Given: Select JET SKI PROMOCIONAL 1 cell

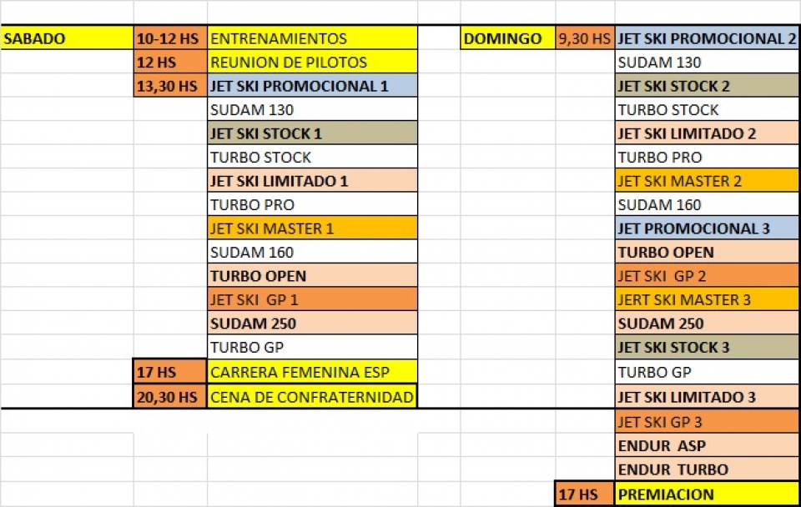Looking at the screenshot, I should click(x=313, y=86).
